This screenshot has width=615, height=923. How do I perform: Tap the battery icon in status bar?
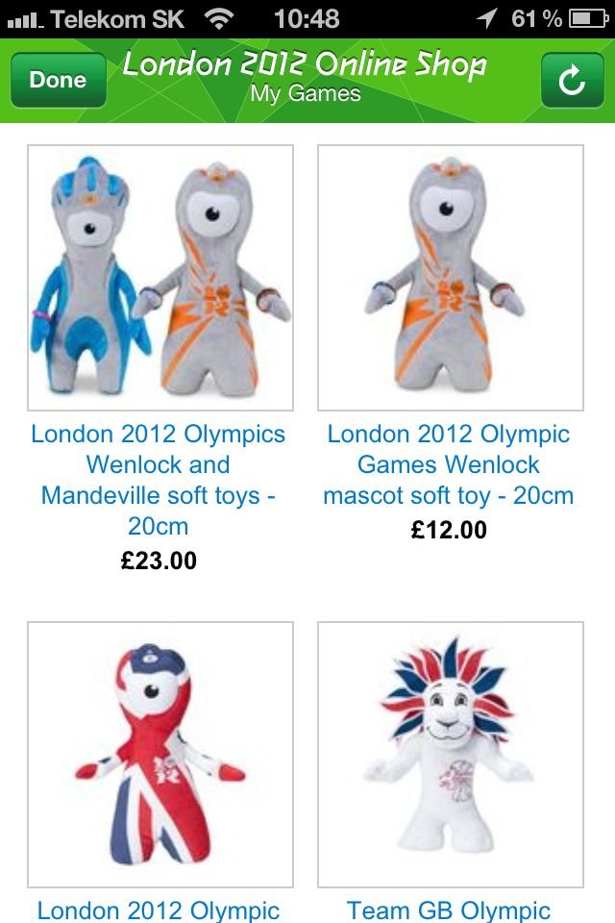point(588,19)
